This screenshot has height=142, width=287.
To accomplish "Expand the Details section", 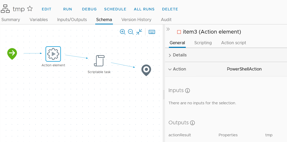I will [170, 55].
